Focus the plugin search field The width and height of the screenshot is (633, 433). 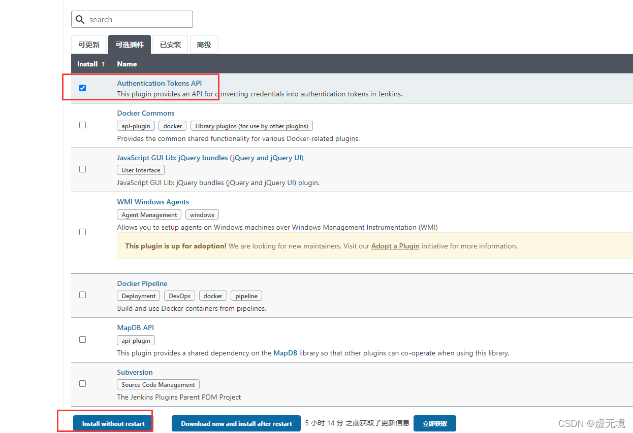click(x=132, y=19)
